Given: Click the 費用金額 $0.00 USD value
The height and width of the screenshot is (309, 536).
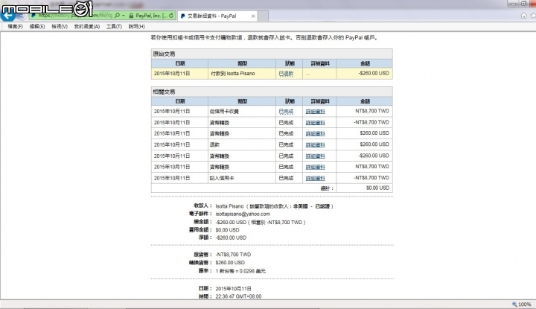Looking at the screenshot, I should click(227, 230).
